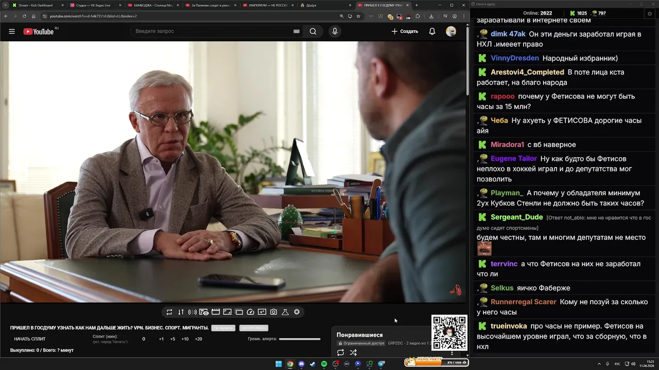Image resolution: width=659 pixels, height=370 pixels.
Task: Click the emote image under Sergeant_Dude's message
Action: pos(484,249)
